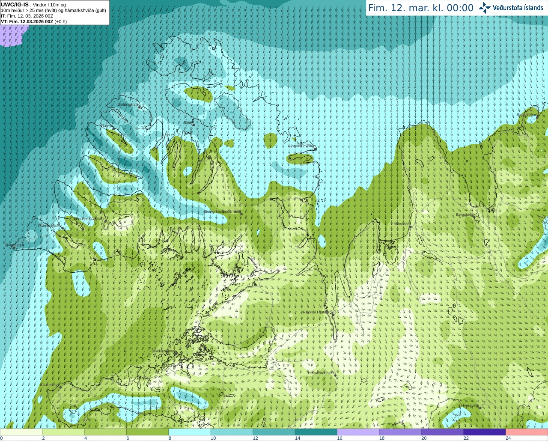Click legend value '24' on the scale
Screen dimensions: 548x441
pos(508,438)
